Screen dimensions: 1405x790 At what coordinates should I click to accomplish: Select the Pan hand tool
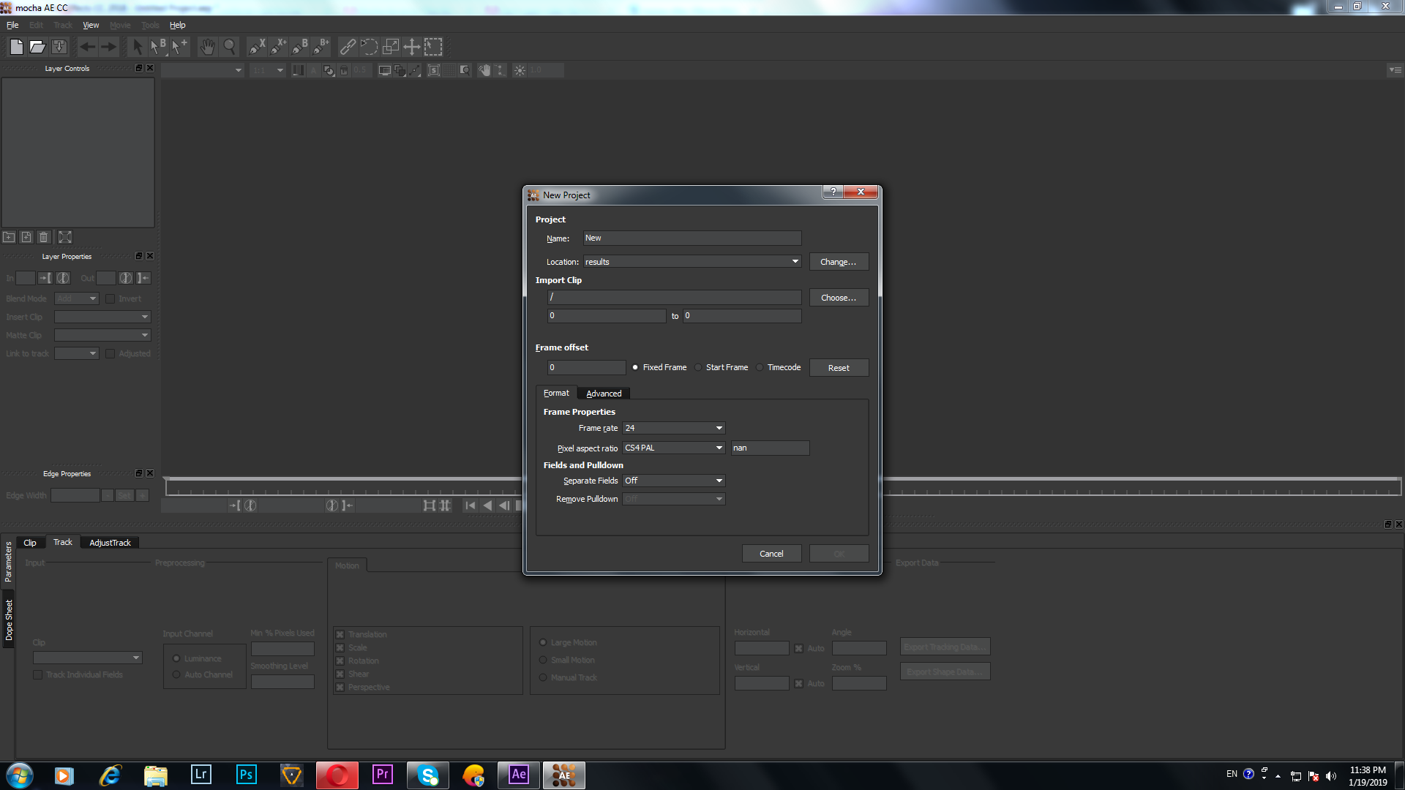[x=208, y=47]
